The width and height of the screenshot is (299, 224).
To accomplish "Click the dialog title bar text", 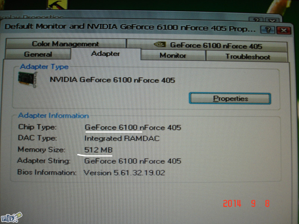I will click(x=130, y=27).
